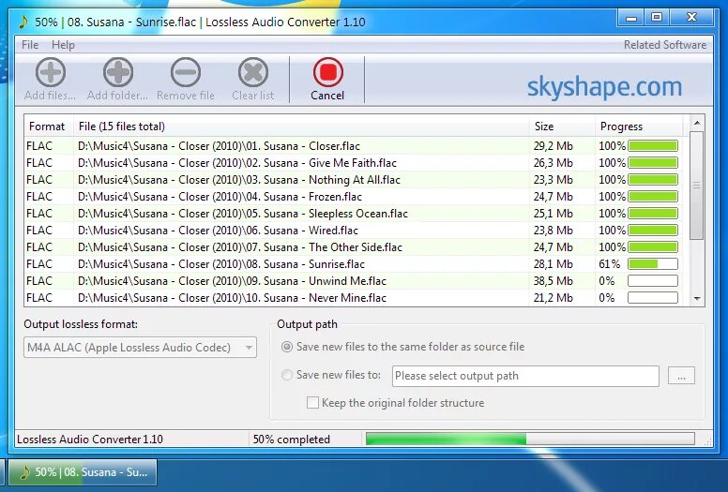
Task: Select the 'Save new files to:' radio option
Action: click(x=287, y=375)
